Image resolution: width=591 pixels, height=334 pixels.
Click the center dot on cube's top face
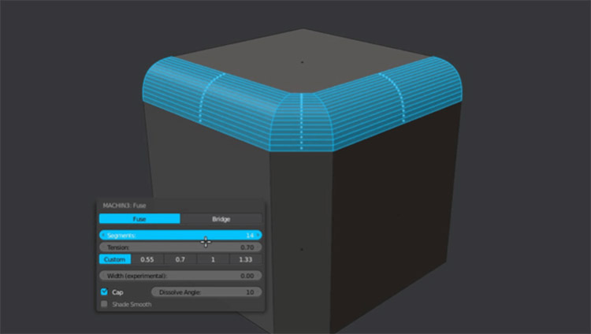click(302, 60)
